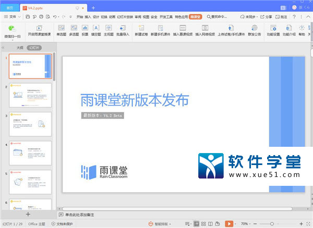Image resolution: width=313 pixels, height=228 pixels.
Task: Open the 幻灯片放映 ribbon tab
Action: (125, 17)
